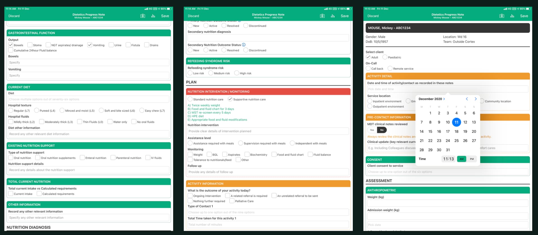This screenshot has width=538, height=235.
Task: Go to the previous month in the calendar
Action: pos(467,99)
